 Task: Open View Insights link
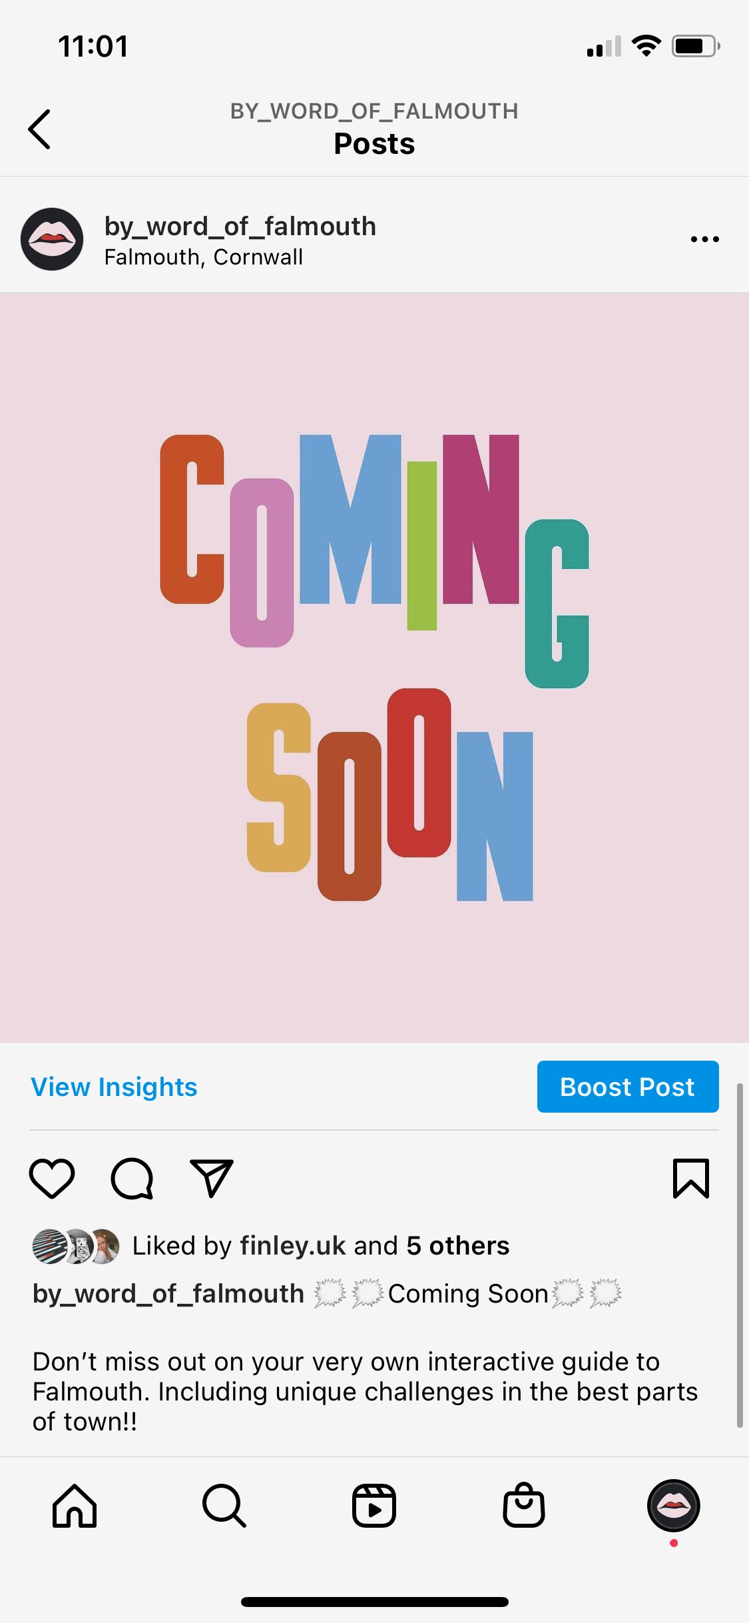click(x=114, y=1087)
